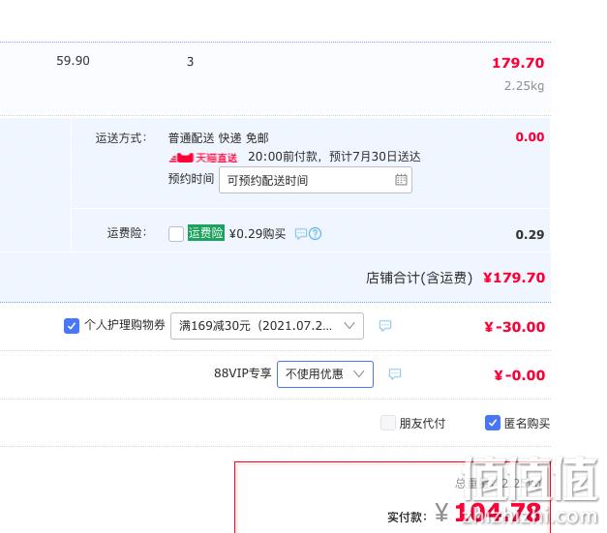Click the chevron arrow of the coupon selector
Viewport: 607px width, 533px height.
349,326
